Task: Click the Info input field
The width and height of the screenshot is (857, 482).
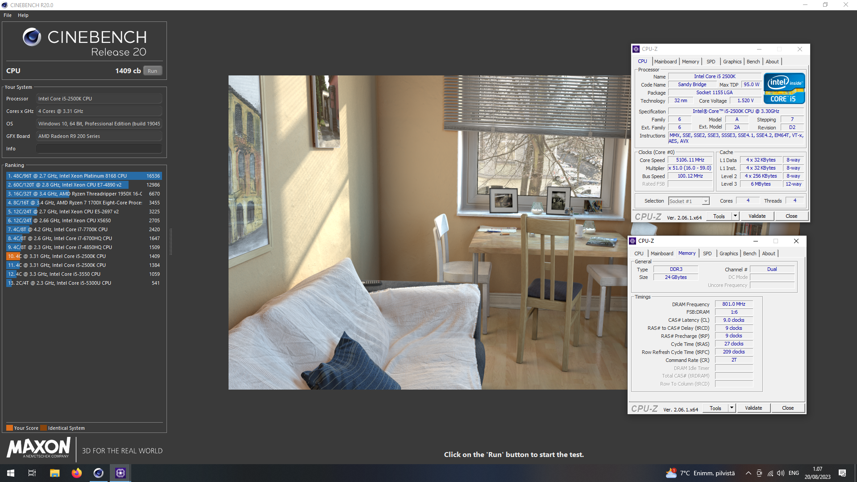Action: (x=99, y=149)
